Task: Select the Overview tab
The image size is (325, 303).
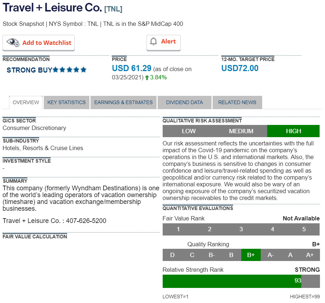Action: [26, 102]
